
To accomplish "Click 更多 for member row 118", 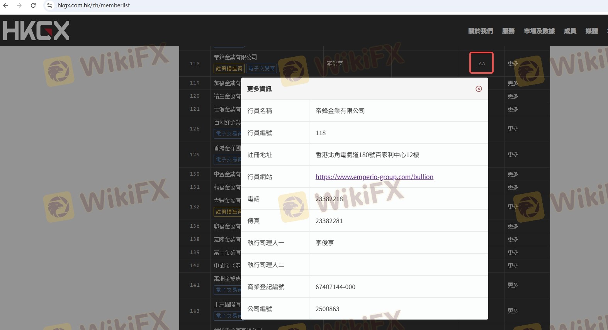I will 513,63.
